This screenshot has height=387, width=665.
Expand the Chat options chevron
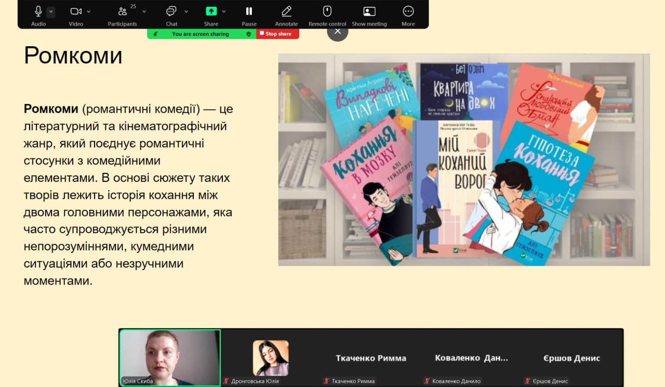pos(186,11)
